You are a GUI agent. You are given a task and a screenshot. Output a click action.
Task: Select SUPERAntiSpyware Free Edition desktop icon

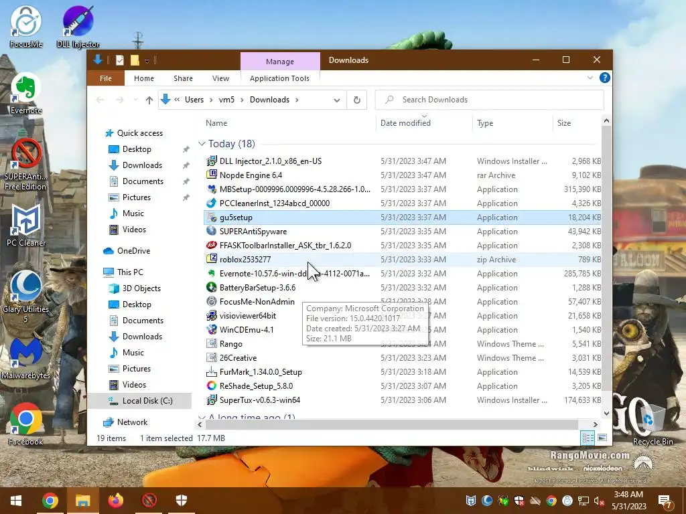25,165
